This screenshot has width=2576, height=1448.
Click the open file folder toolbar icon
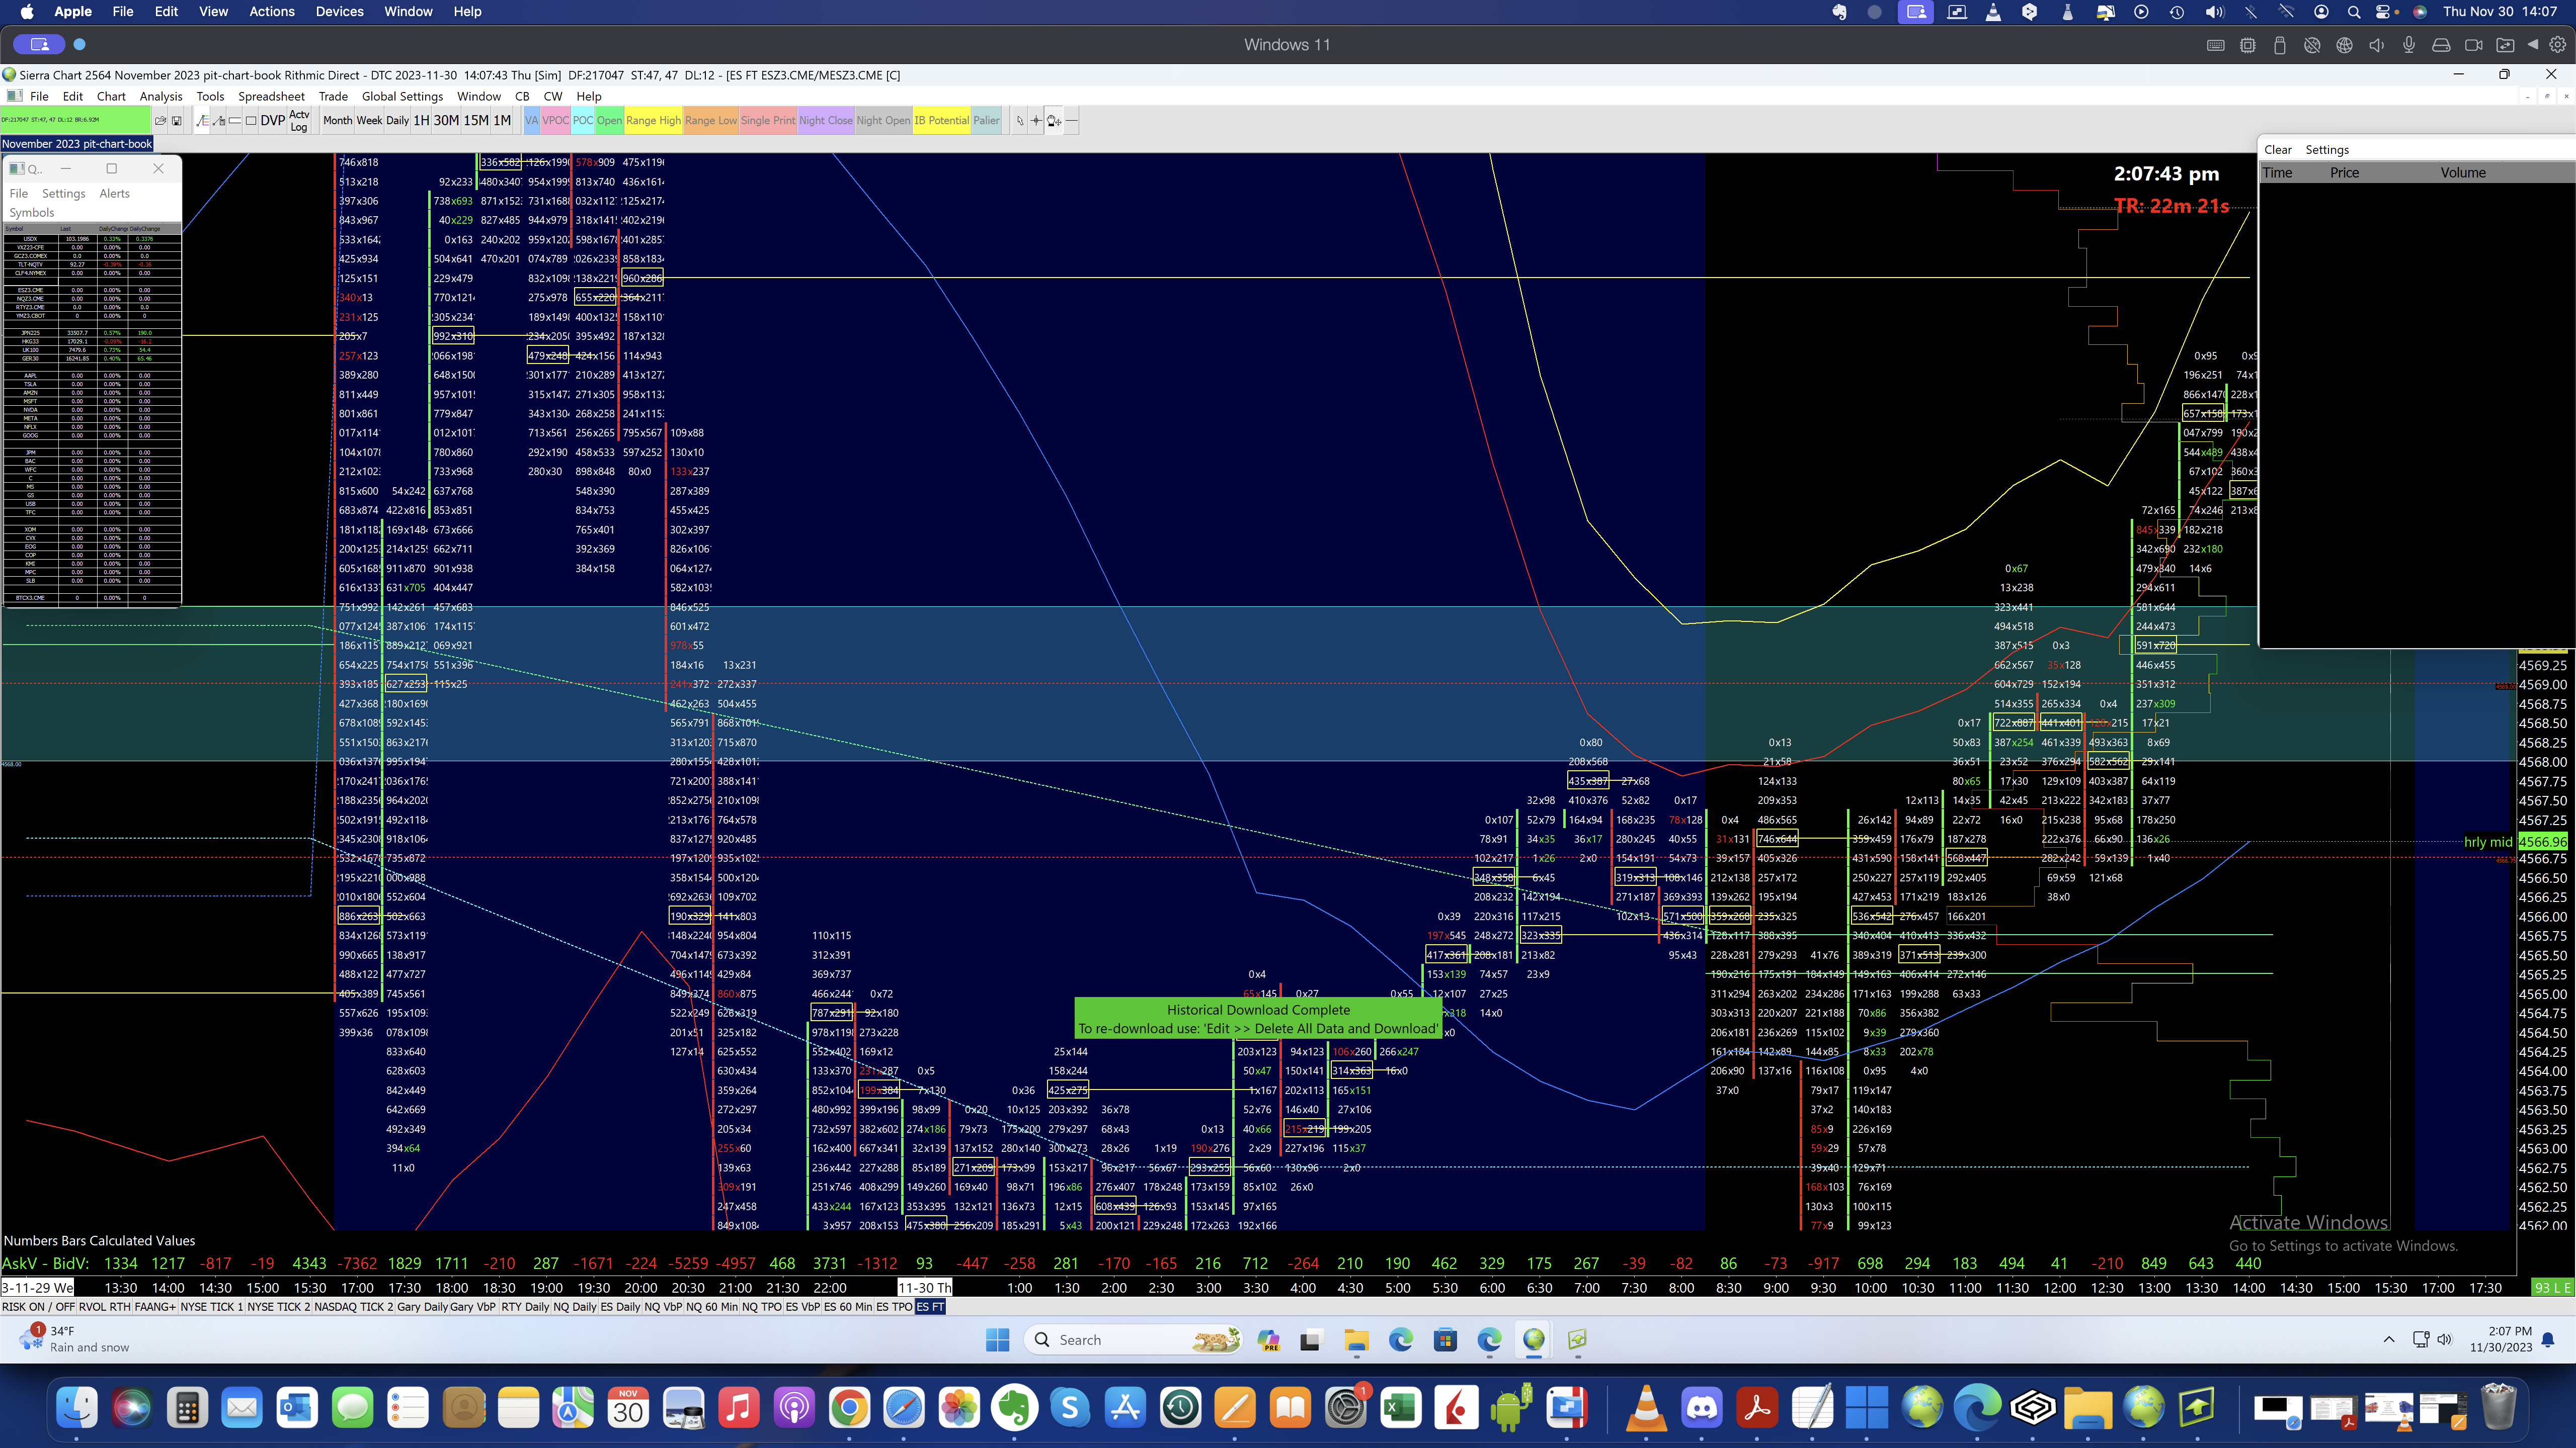(160, 121)
